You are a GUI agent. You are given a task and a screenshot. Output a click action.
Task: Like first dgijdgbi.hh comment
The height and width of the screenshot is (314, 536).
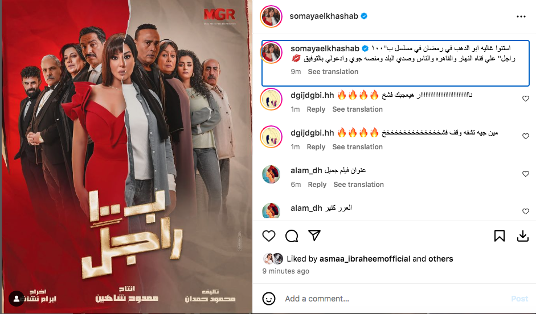pyautogui.click(x=526, y=99)
